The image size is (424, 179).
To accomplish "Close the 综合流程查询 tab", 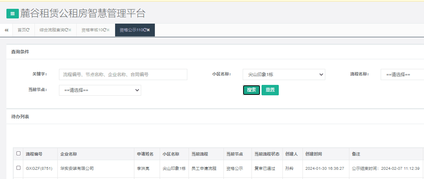I will click(x=70, y=30).
